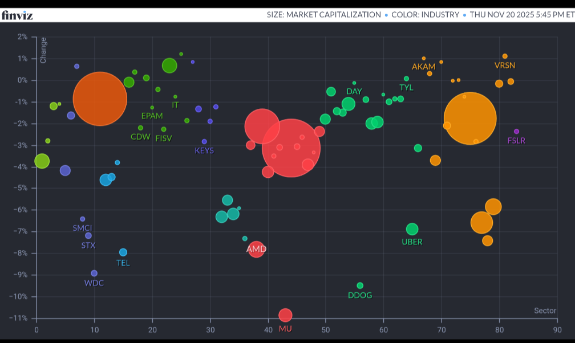
Task: Select the STX bubble
Action: [88, 236]
